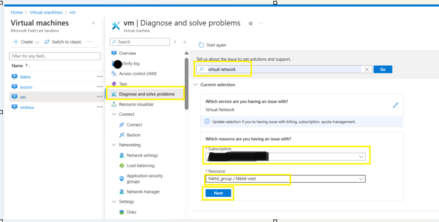This screenshot has height=222, width=439.
Task: Click the testvm VM icon
Action: click(14, 87)
